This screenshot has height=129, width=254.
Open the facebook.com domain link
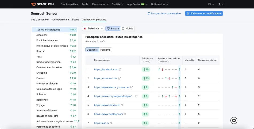click(x=106, y=69)
